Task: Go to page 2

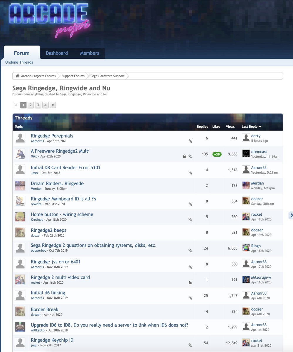Action: (x=31, y=105)
